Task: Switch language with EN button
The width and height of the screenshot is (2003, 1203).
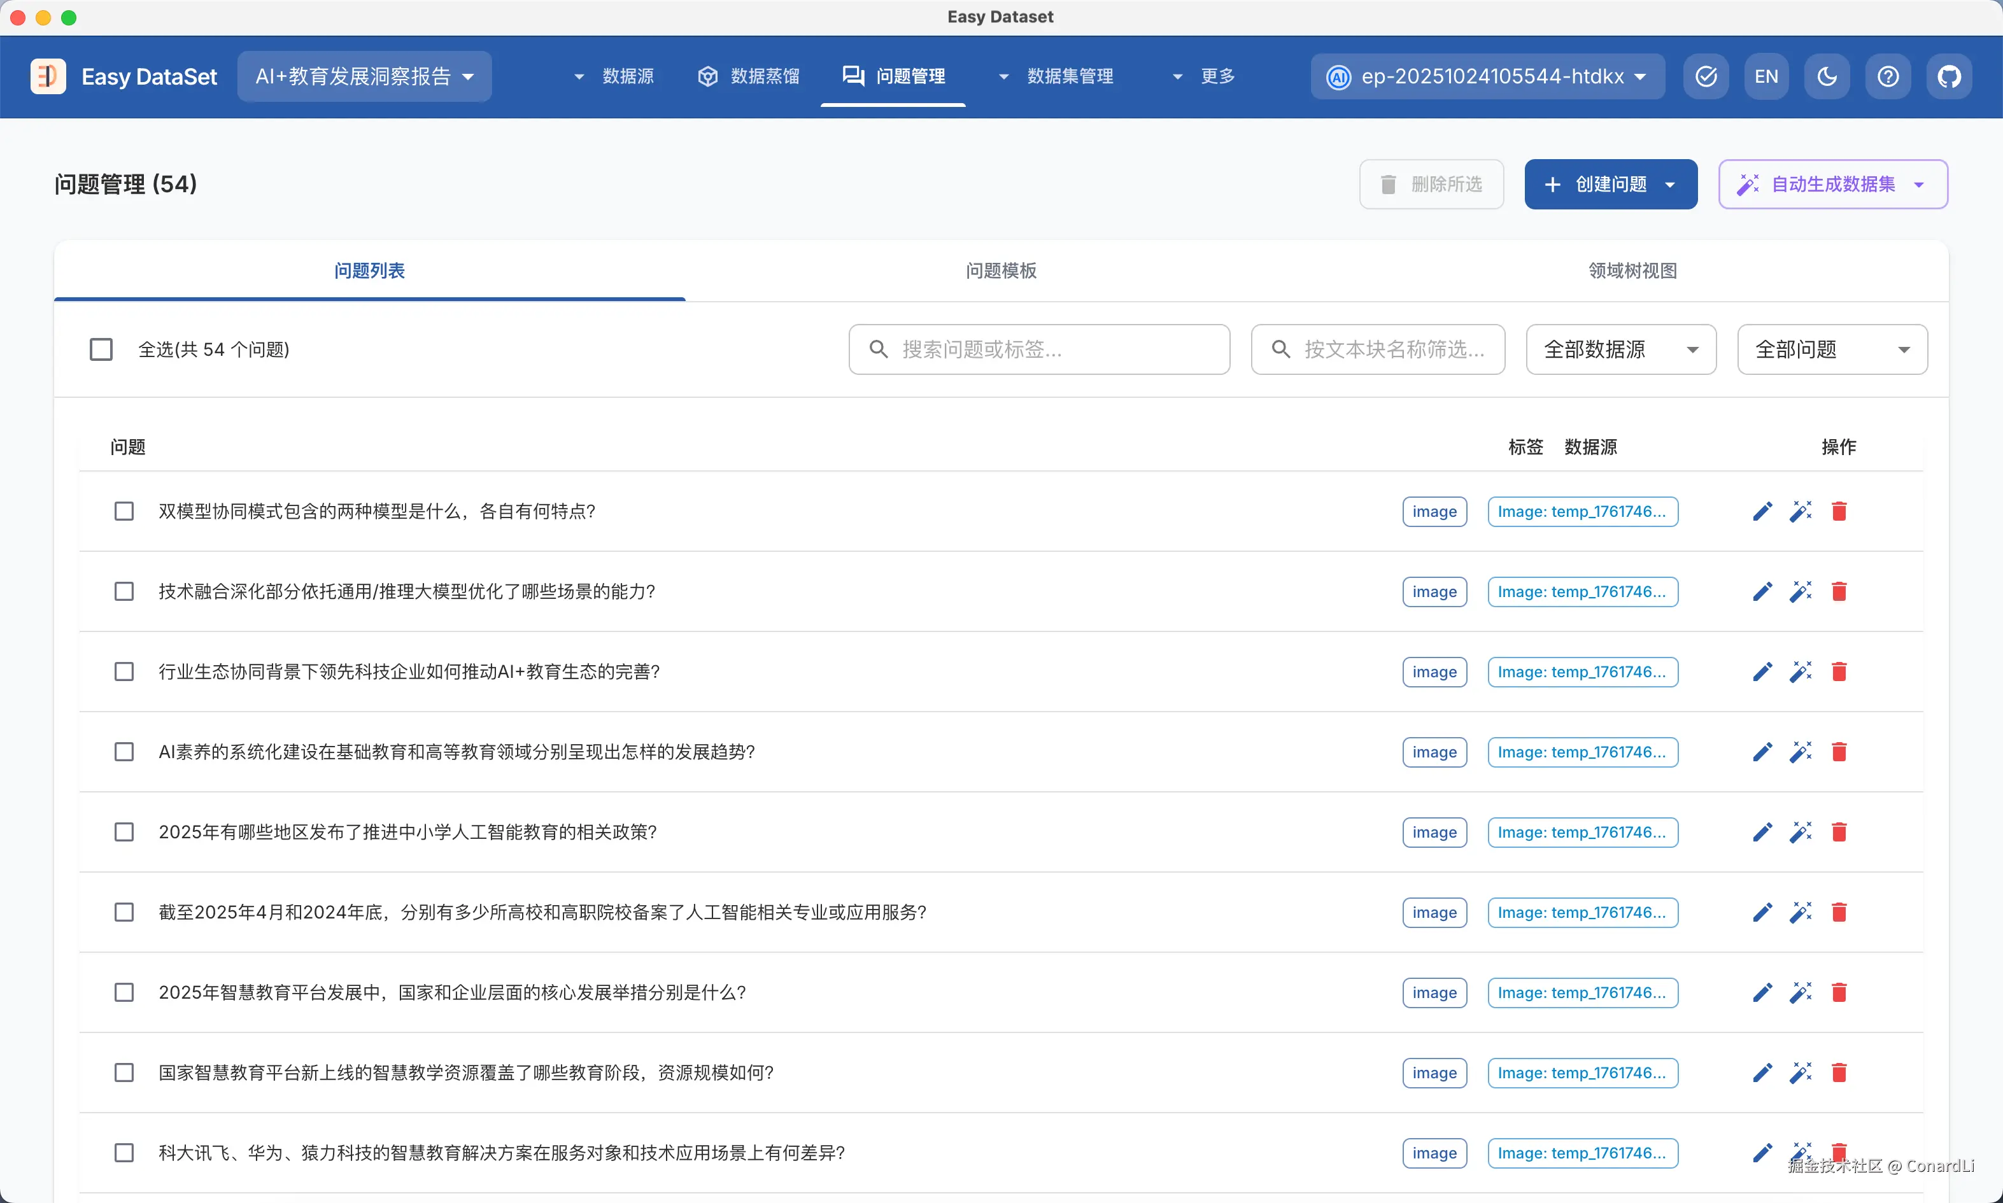Action: [1766, 76]
